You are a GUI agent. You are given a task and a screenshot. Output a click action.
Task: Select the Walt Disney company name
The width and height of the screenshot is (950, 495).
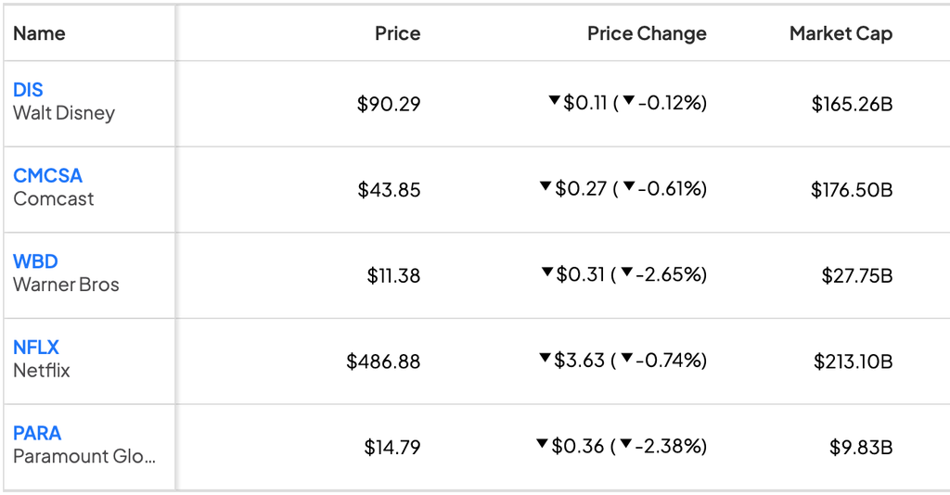(x=64, y=113)
